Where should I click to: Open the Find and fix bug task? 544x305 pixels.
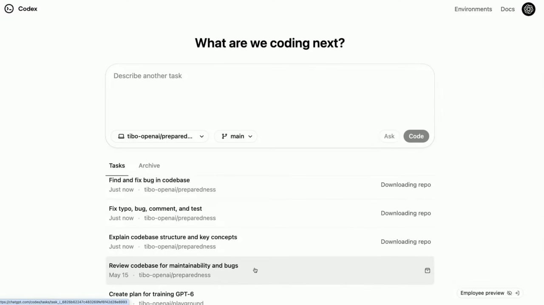[149, 180]
